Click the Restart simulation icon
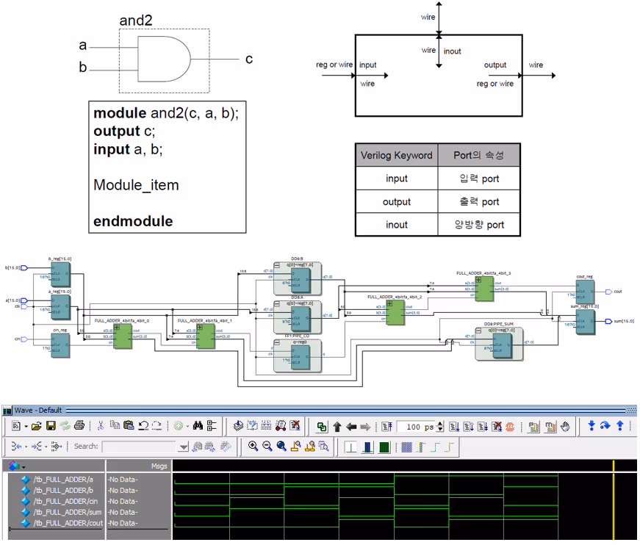Viewport: 640px width, 545px height. click(x=387, y=427)
